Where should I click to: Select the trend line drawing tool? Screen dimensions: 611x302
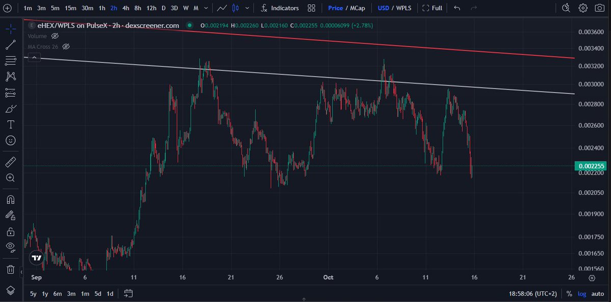pyautogui.click(x=11, y=44)
